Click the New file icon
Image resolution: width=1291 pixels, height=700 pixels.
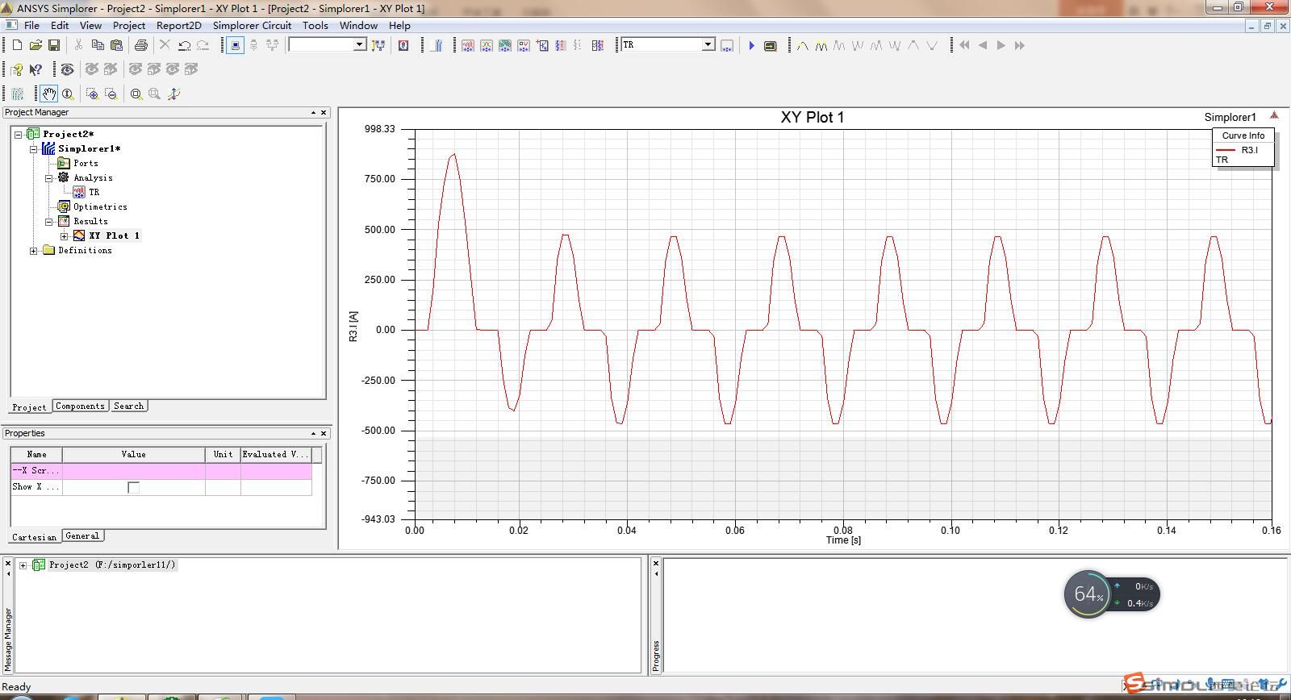coord(17,45)
